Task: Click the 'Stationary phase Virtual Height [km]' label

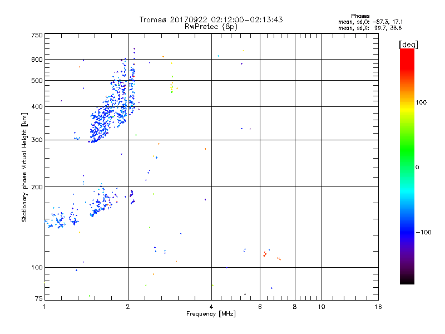Action: 24,167
